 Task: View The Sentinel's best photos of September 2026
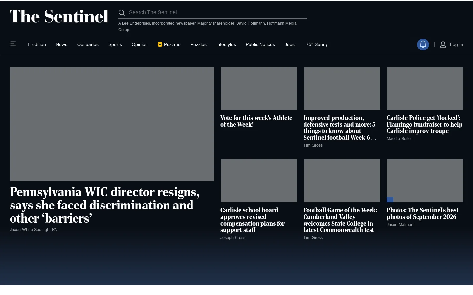pyautogui.click(x=422, y=213)
